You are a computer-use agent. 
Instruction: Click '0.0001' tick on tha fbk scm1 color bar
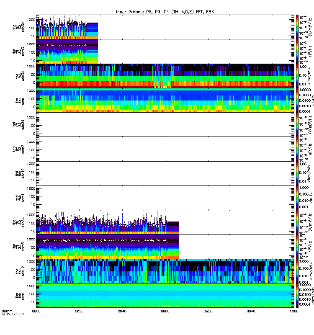(x=305, y=111)
